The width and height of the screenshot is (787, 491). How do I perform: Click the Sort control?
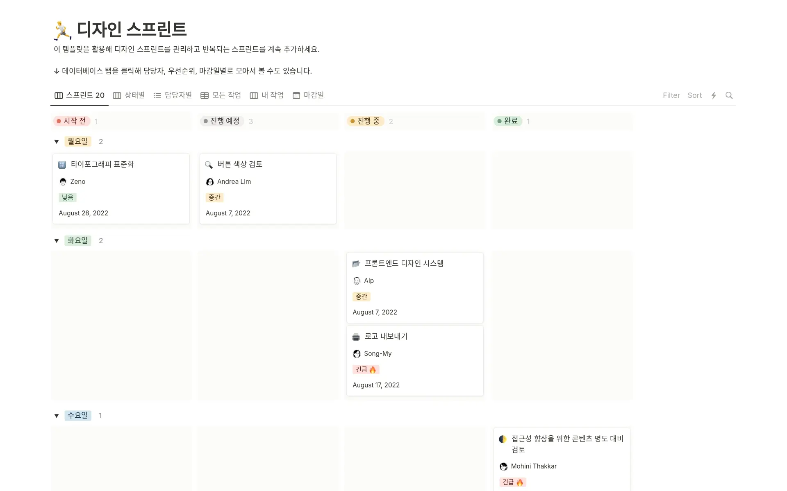point(694,95)
